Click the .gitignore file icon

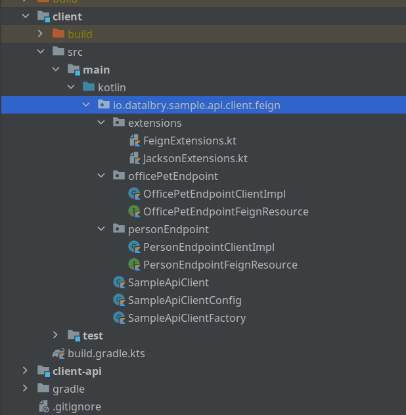(43, 406)
